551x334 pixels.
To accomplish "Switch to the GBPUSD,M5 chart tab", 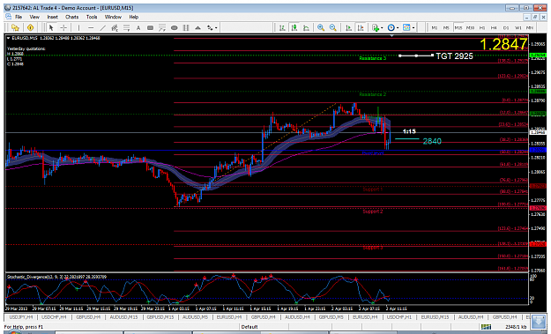I will point(331,317).
